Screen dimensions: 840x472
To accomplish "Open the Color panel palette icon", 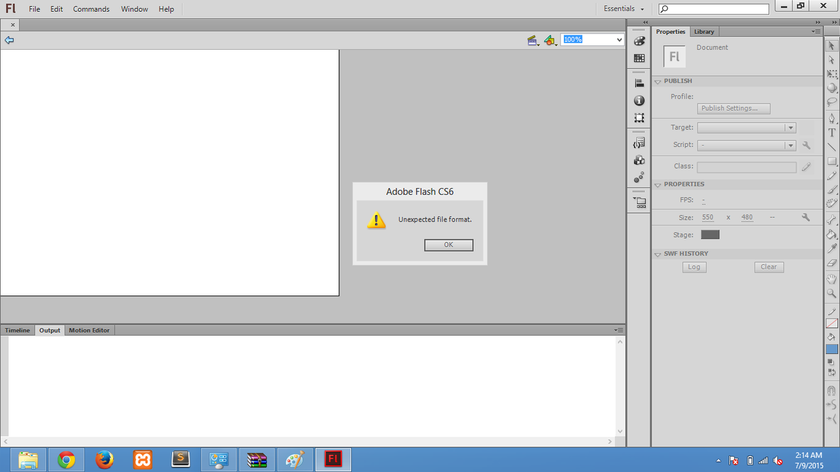I will point(639,41).
